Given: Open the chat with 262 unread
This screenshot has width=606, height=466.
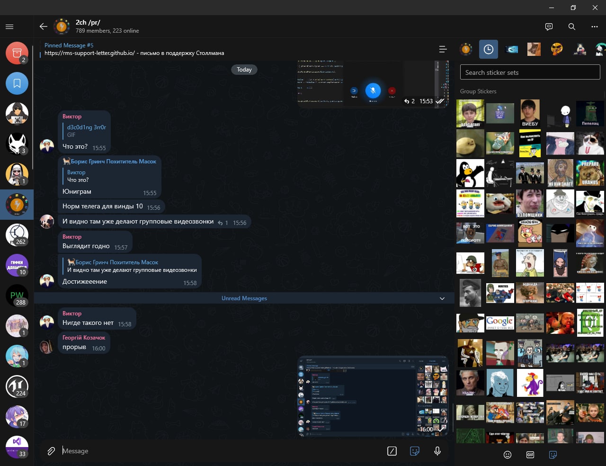Looking at the screenshot, I should [17, 235].
